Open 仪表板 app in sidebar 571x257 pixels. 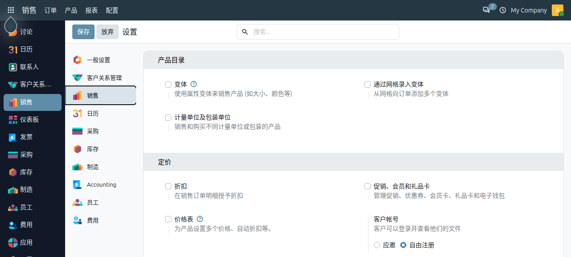point(33,119)
